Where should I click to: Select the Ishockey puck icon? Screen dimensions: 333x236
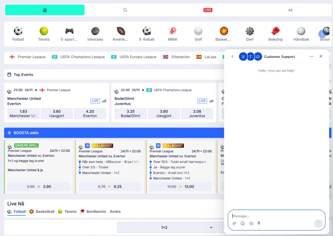coord(95,31)
